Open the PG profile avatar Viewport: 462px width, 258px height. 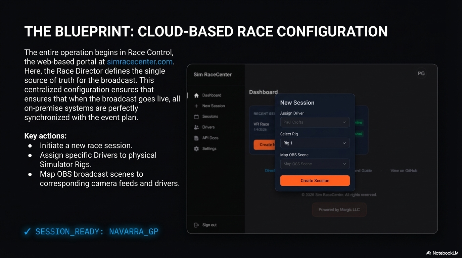(x=421, y=73)
